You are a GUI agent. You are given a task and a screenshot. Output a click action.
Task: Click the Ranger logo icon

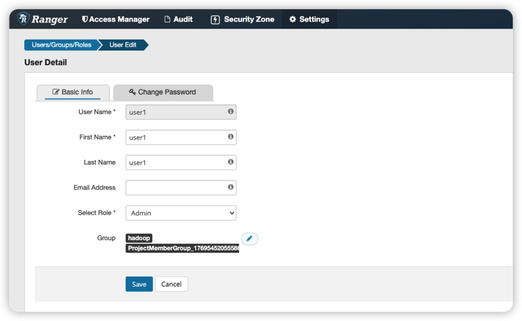pyautogui.click(x=23, y=19)
